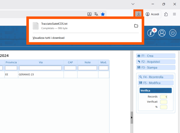Sort by the Provincia column header

pos(11,62)
